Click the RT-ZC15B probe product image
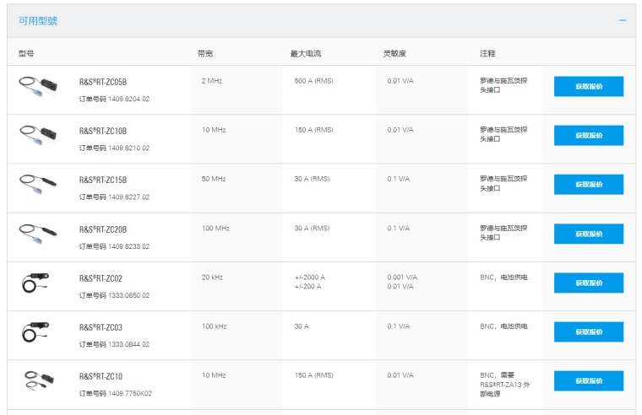642x415 pixels. point(38,183)
